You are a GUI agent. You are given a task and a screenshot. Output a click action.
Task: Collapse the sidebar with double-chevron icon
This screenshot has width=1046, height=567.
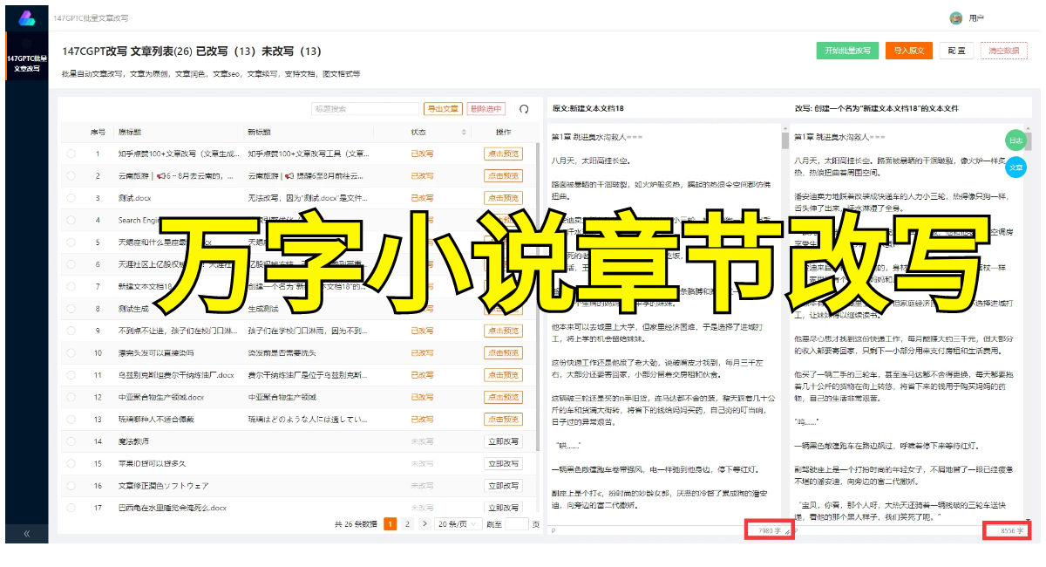click(26, 533)
